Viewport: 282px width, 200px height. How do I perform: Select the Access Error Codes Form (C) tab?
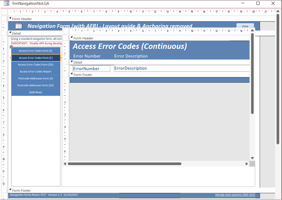click(x=36, y=58)
